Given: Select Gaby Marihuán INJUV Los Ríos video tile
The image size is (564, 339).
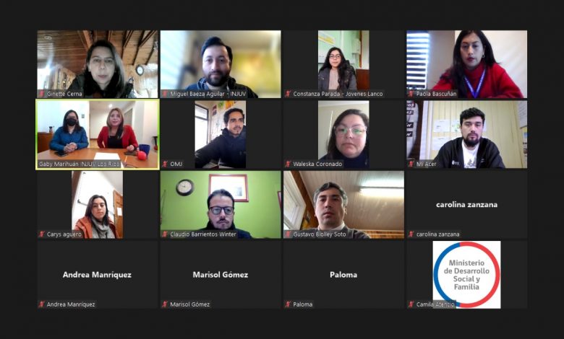Looking at the screenshot, I should tap(98, 135).
